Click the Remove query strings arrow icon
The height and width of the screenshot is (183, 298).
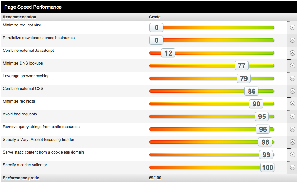click(x=292, y=129)
